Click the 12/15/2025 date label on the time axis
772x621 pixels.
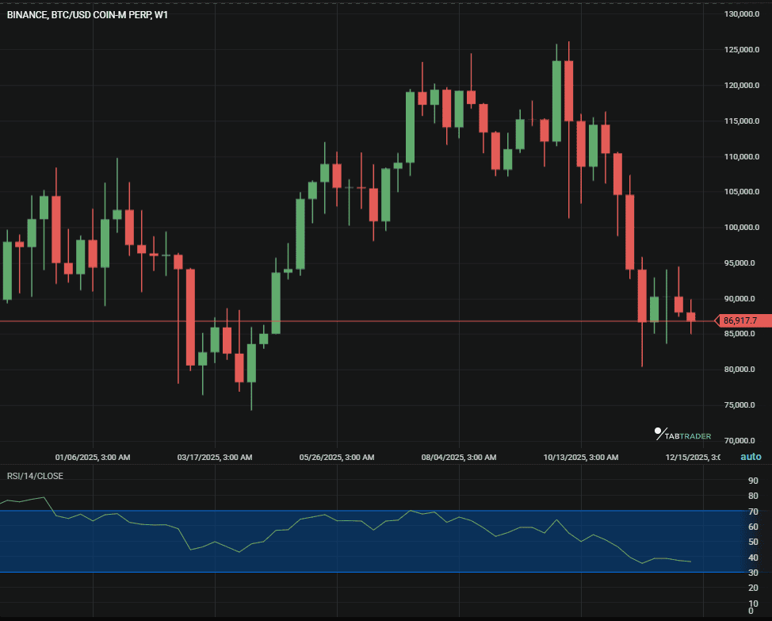tap(692, 457)
